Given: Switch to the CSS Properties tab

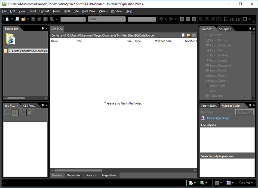Looking at the screenshot, I should pos(29,106).
